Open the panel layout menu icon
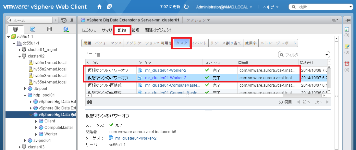Viewport: 356px width, 150px height. click(335, 20)
